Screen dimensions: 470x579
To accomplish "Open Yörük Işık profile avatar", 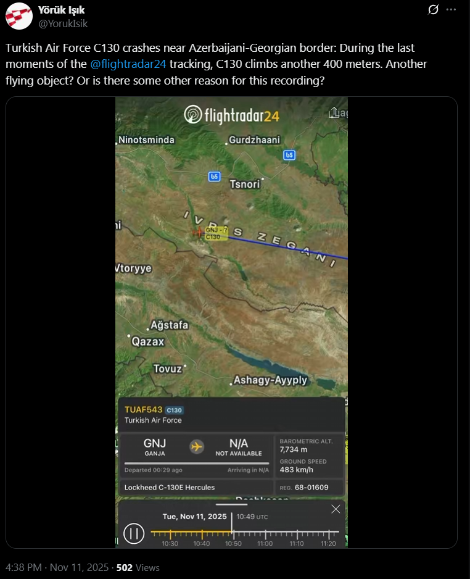I will [x=19, y=16].
